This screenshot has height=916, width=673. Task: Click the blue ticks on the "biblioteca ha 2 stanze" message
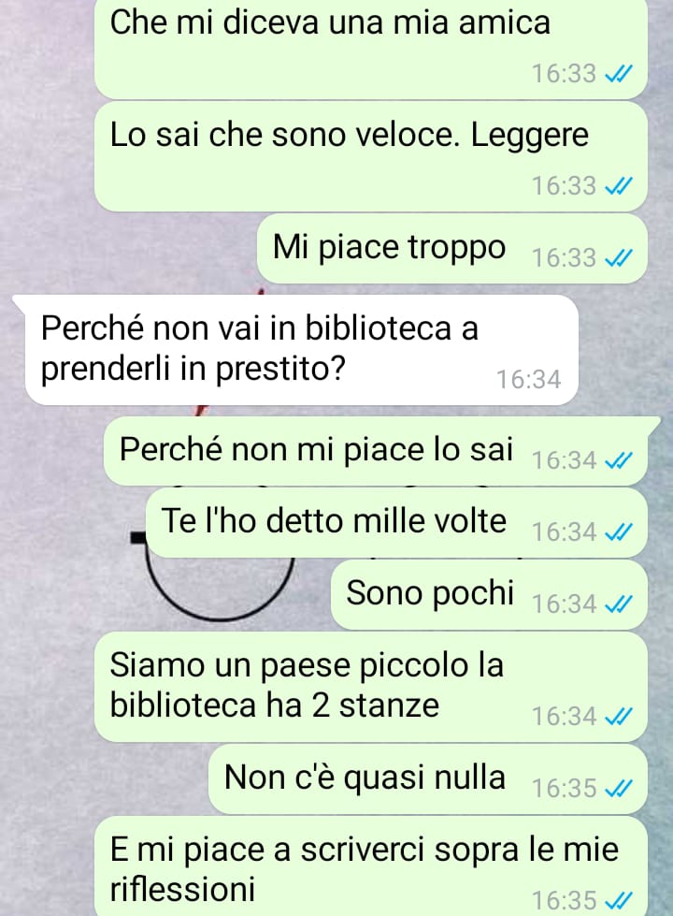(618, 717)
